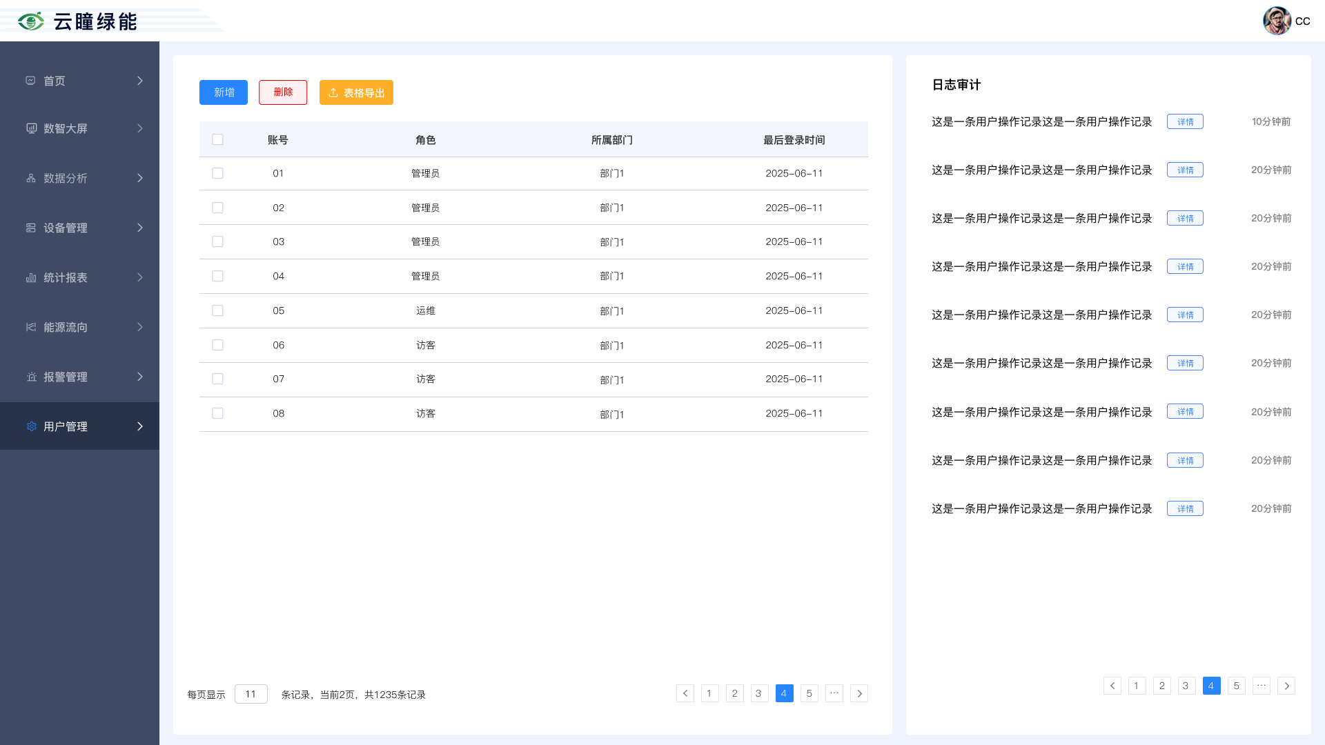Expand the 设备管理 menu chevron
Screen dimensions: 1325x745
pyautogui.click(x=140, y=228)
